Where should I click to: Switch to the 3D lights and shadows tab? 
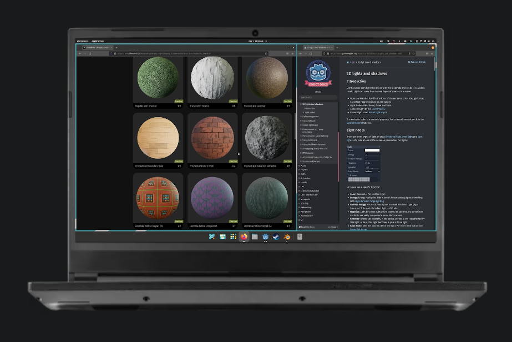point(319,48)
